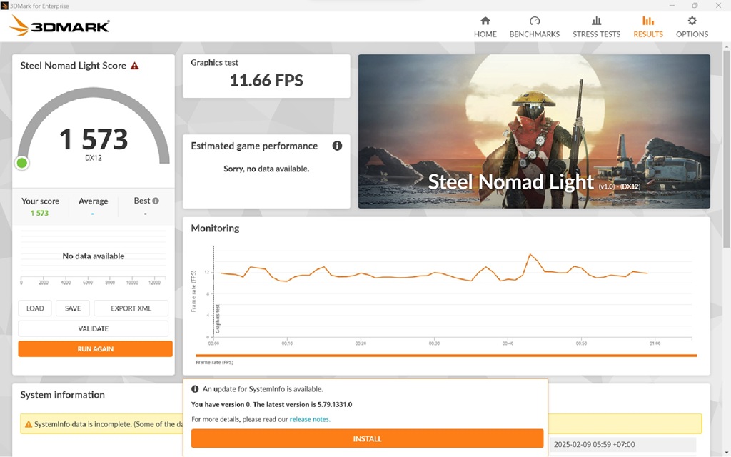This screenshot has height=457, width=731.
Task: Click the VALIDATE button
Action: tap(94, 328)
